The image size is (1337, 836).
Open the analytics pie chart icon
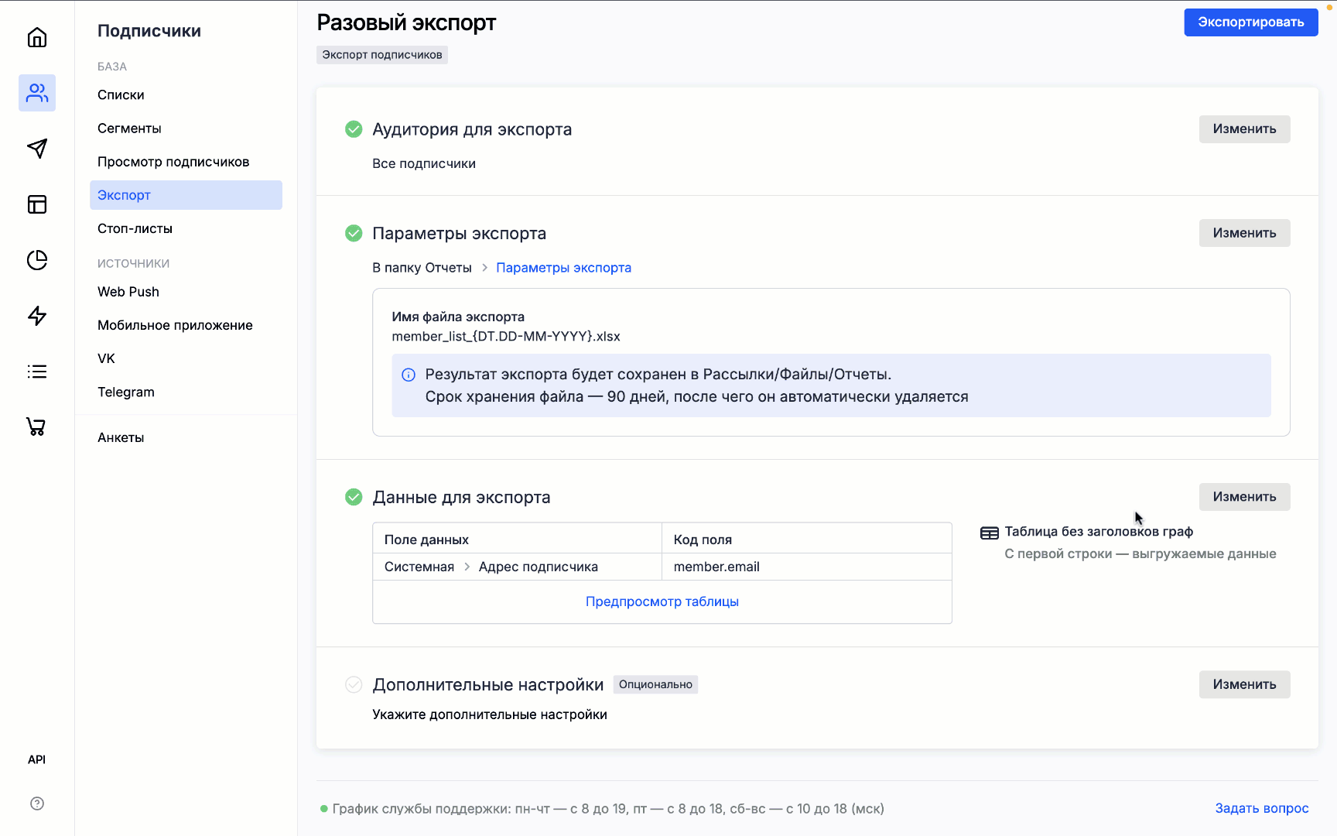coord(37,260)
